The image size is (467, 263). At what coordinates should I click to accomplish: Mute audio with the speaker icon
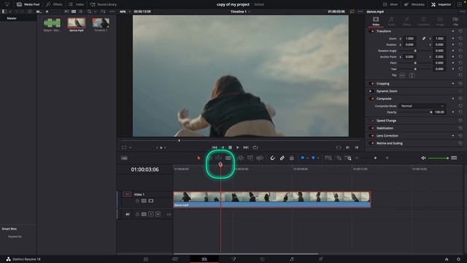pos(423,158)
